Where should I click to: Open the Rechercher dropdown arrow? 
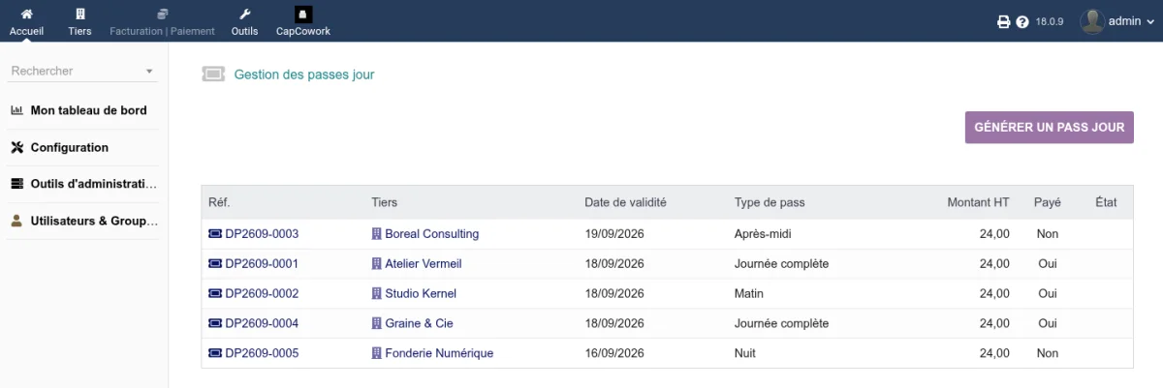coord(149,72)
